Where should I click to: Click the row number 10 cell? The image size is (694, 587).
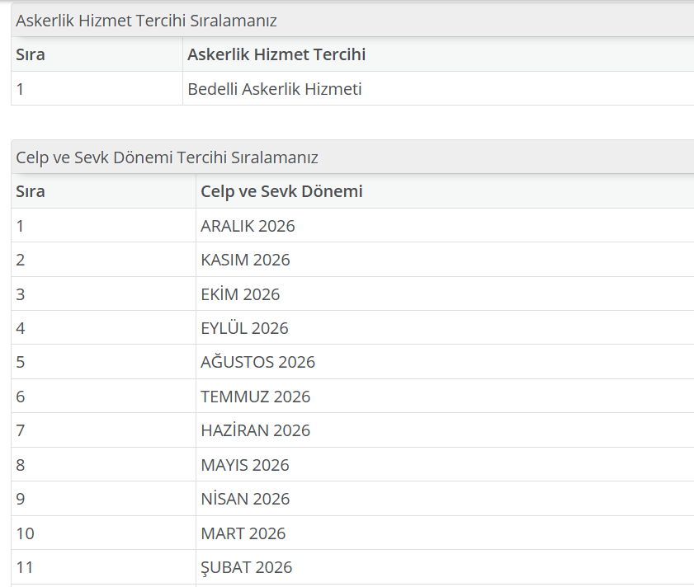pos(25,533)
